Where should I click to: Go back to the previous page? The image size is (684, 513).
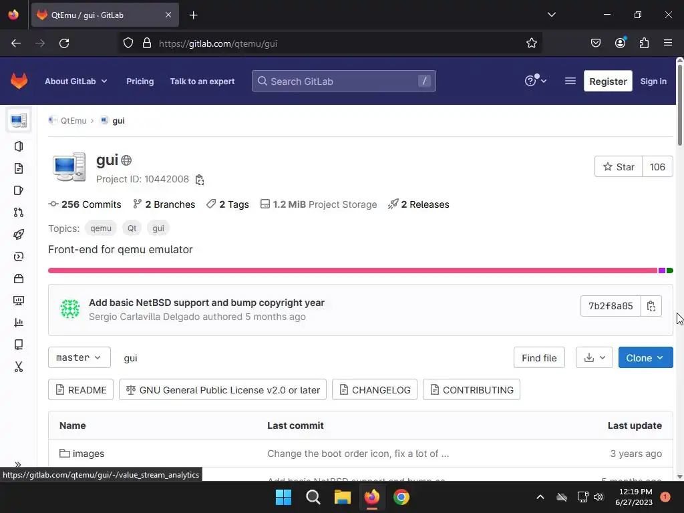click(16, 43)
